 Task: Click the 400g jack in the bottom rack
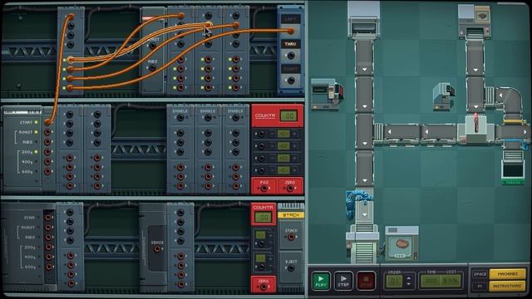[x=48, y=257]
